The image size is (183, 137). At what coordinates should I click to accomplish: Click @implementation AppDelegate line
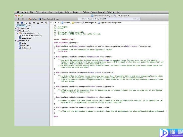coord(66,43)
